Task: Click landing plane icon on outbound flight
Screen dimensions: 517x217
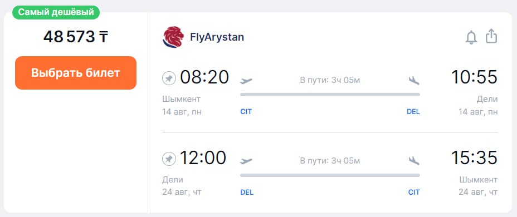Action: 414,80
